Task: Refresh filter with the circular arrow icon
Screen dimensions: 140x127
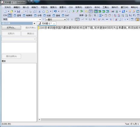Action: pos(68,19)
